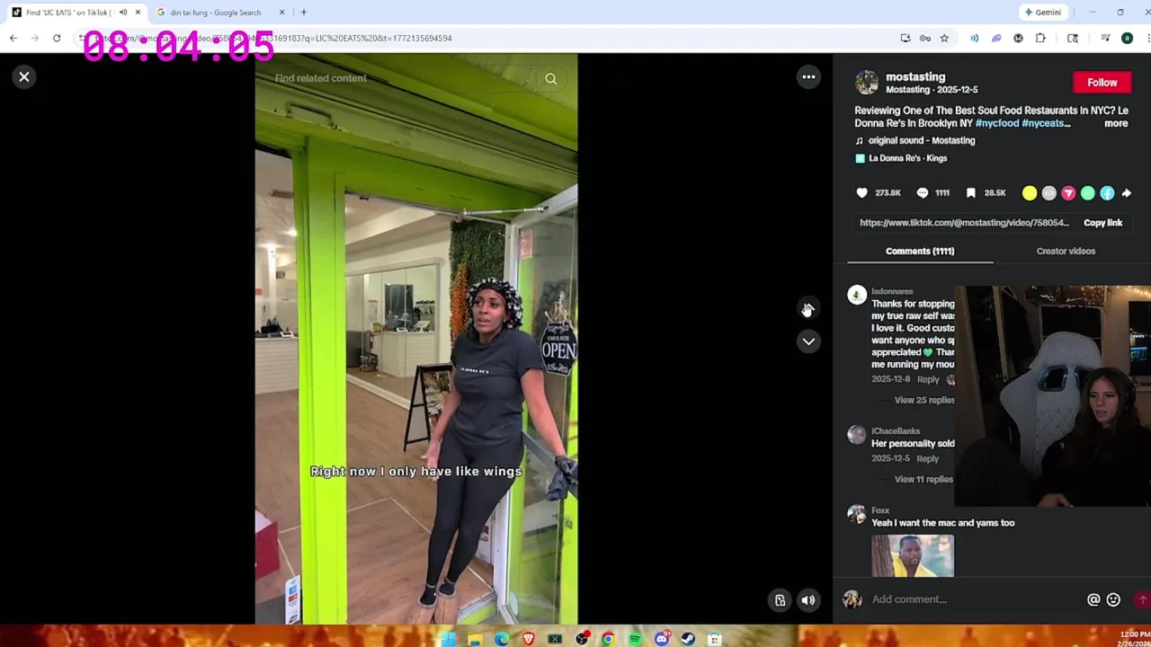Go to the previous video with the up arrow
This screenshot has width=1151, height=647.
pos(808,308)
